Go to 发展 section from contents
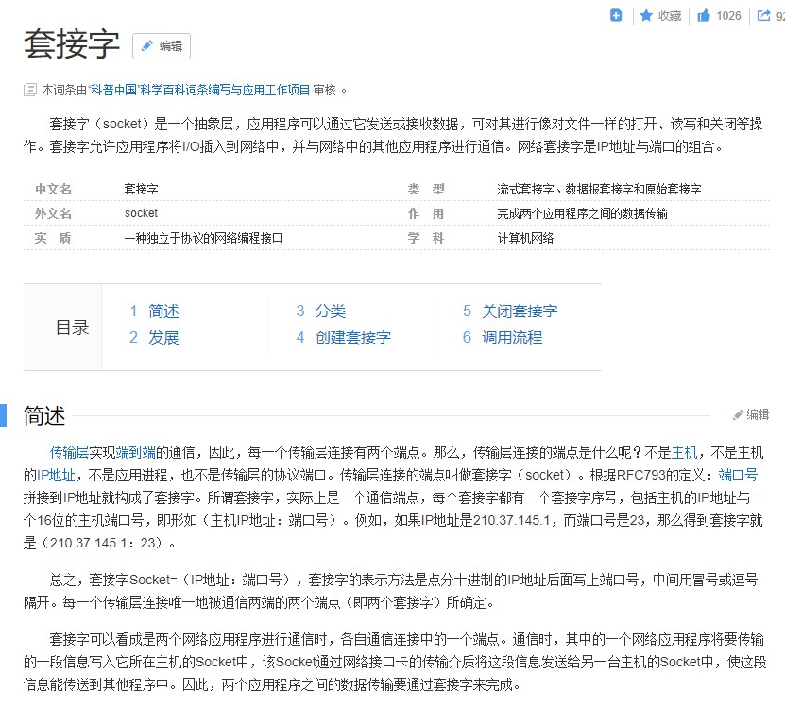The image size is (785, 707). [x=163, y=337]
